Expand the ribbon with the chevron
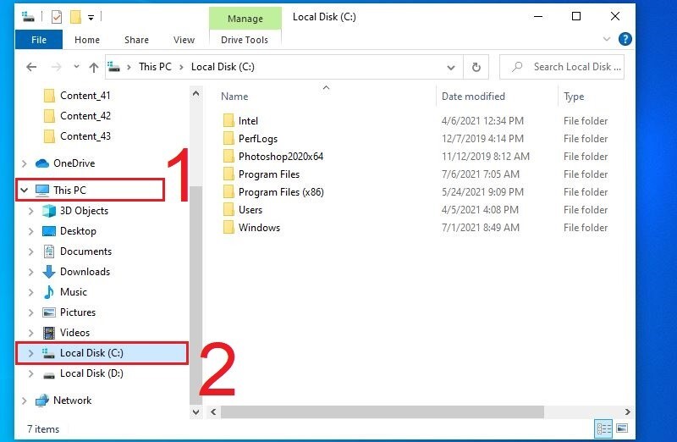Image resolution: width=677 pixels, height=442 pixels. 607,39
